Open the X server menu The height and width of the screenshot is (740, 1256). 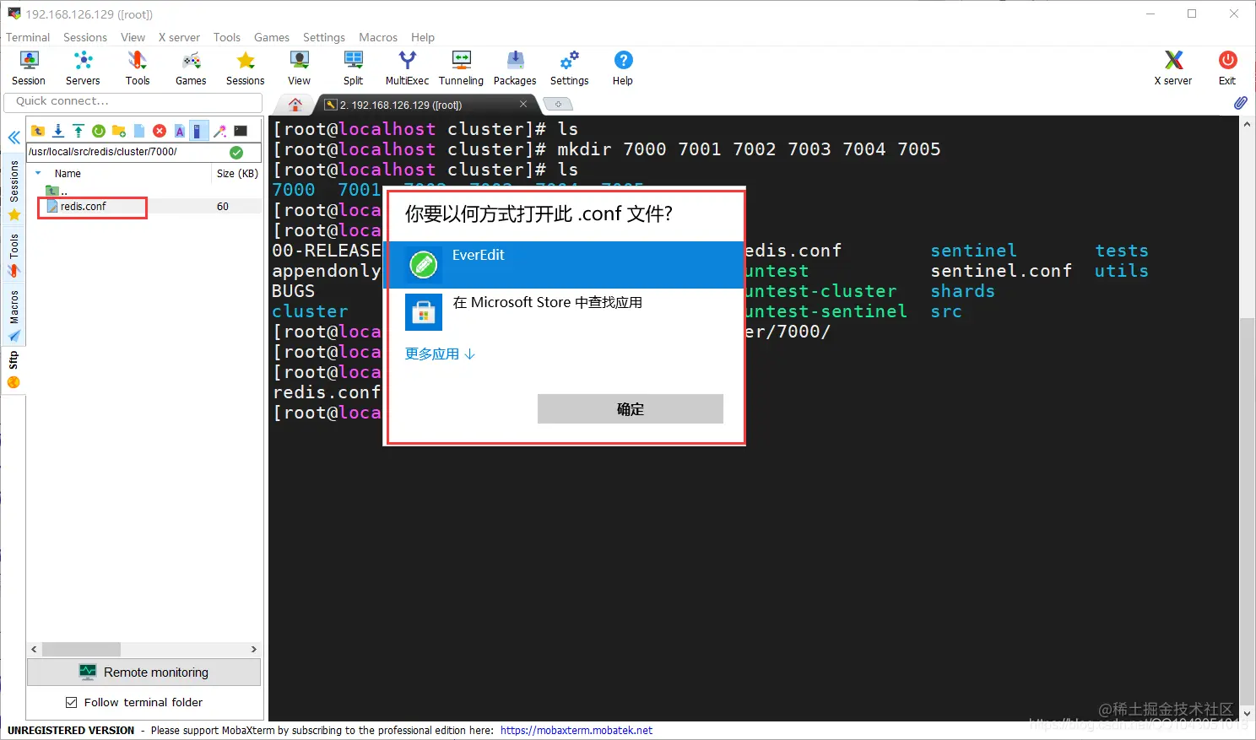179,37
